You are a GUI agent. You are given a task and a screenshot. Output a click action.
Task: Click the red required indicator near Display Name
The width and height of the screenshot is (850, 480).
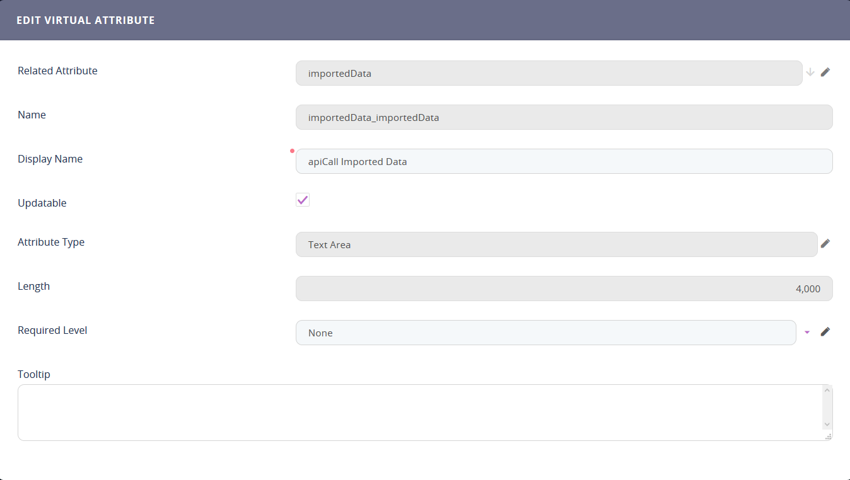[x=291, y=151]
